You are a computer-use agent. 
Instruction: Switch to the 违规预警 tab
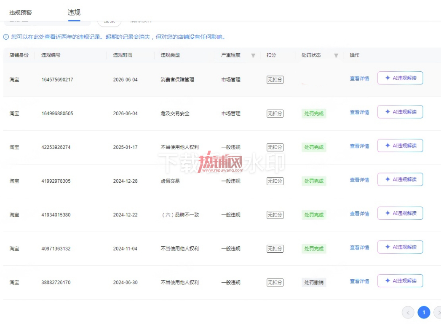click(x=21, y=13)
